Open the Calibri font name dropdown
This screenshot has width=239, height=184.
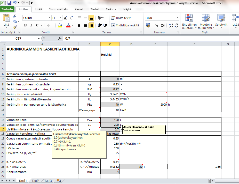tap(49, 18)
